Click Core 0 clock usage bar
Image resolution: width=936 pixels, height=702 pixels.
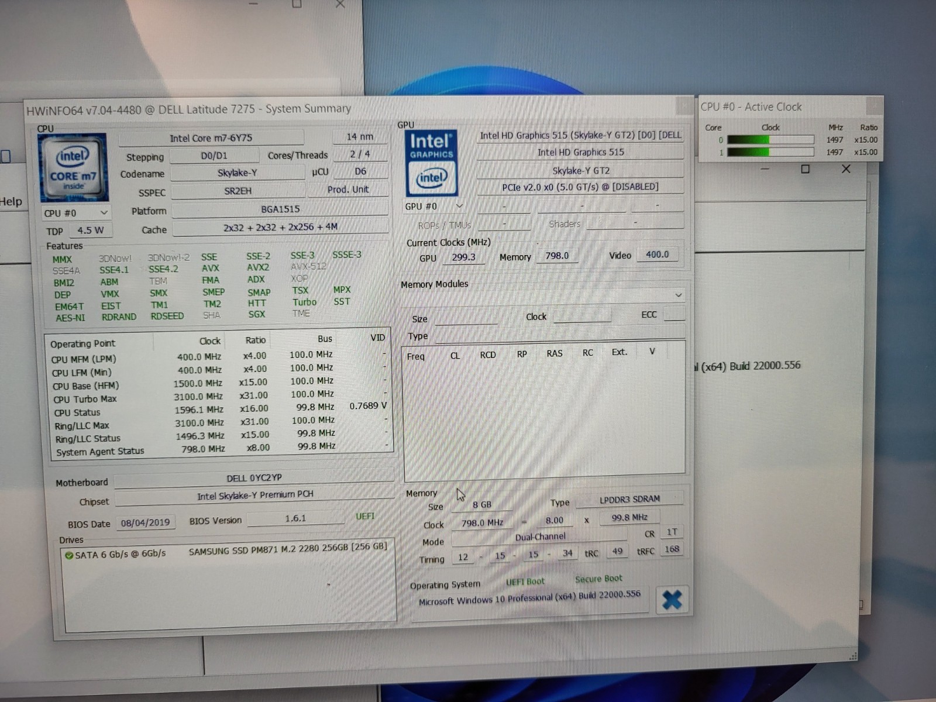tap(770, 140)
